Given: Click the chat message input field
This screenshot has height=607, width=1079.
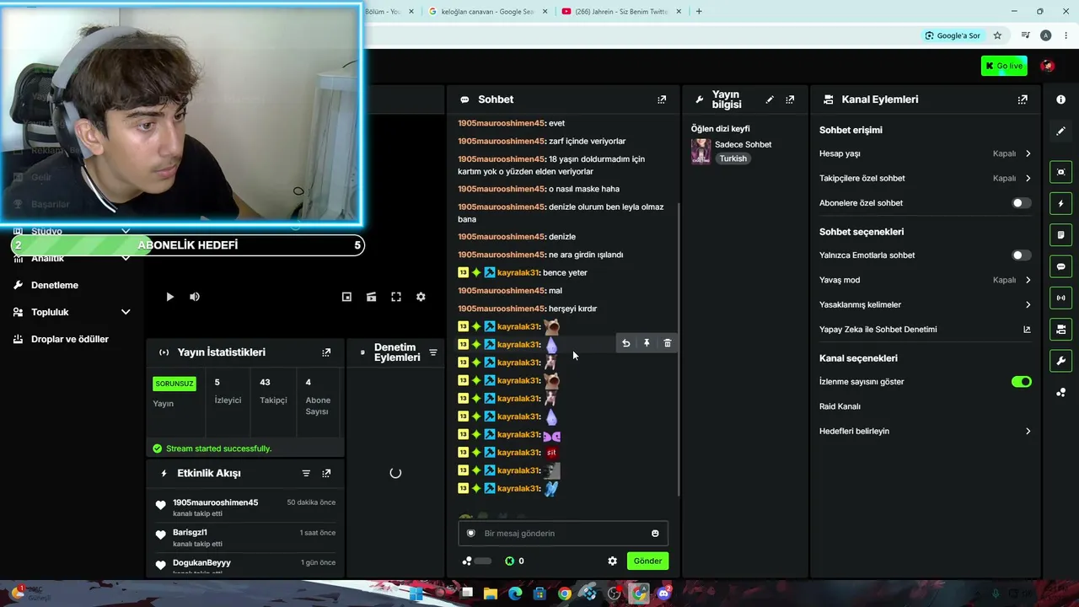Looking at the screenshot, I should (x=563, y=534).
